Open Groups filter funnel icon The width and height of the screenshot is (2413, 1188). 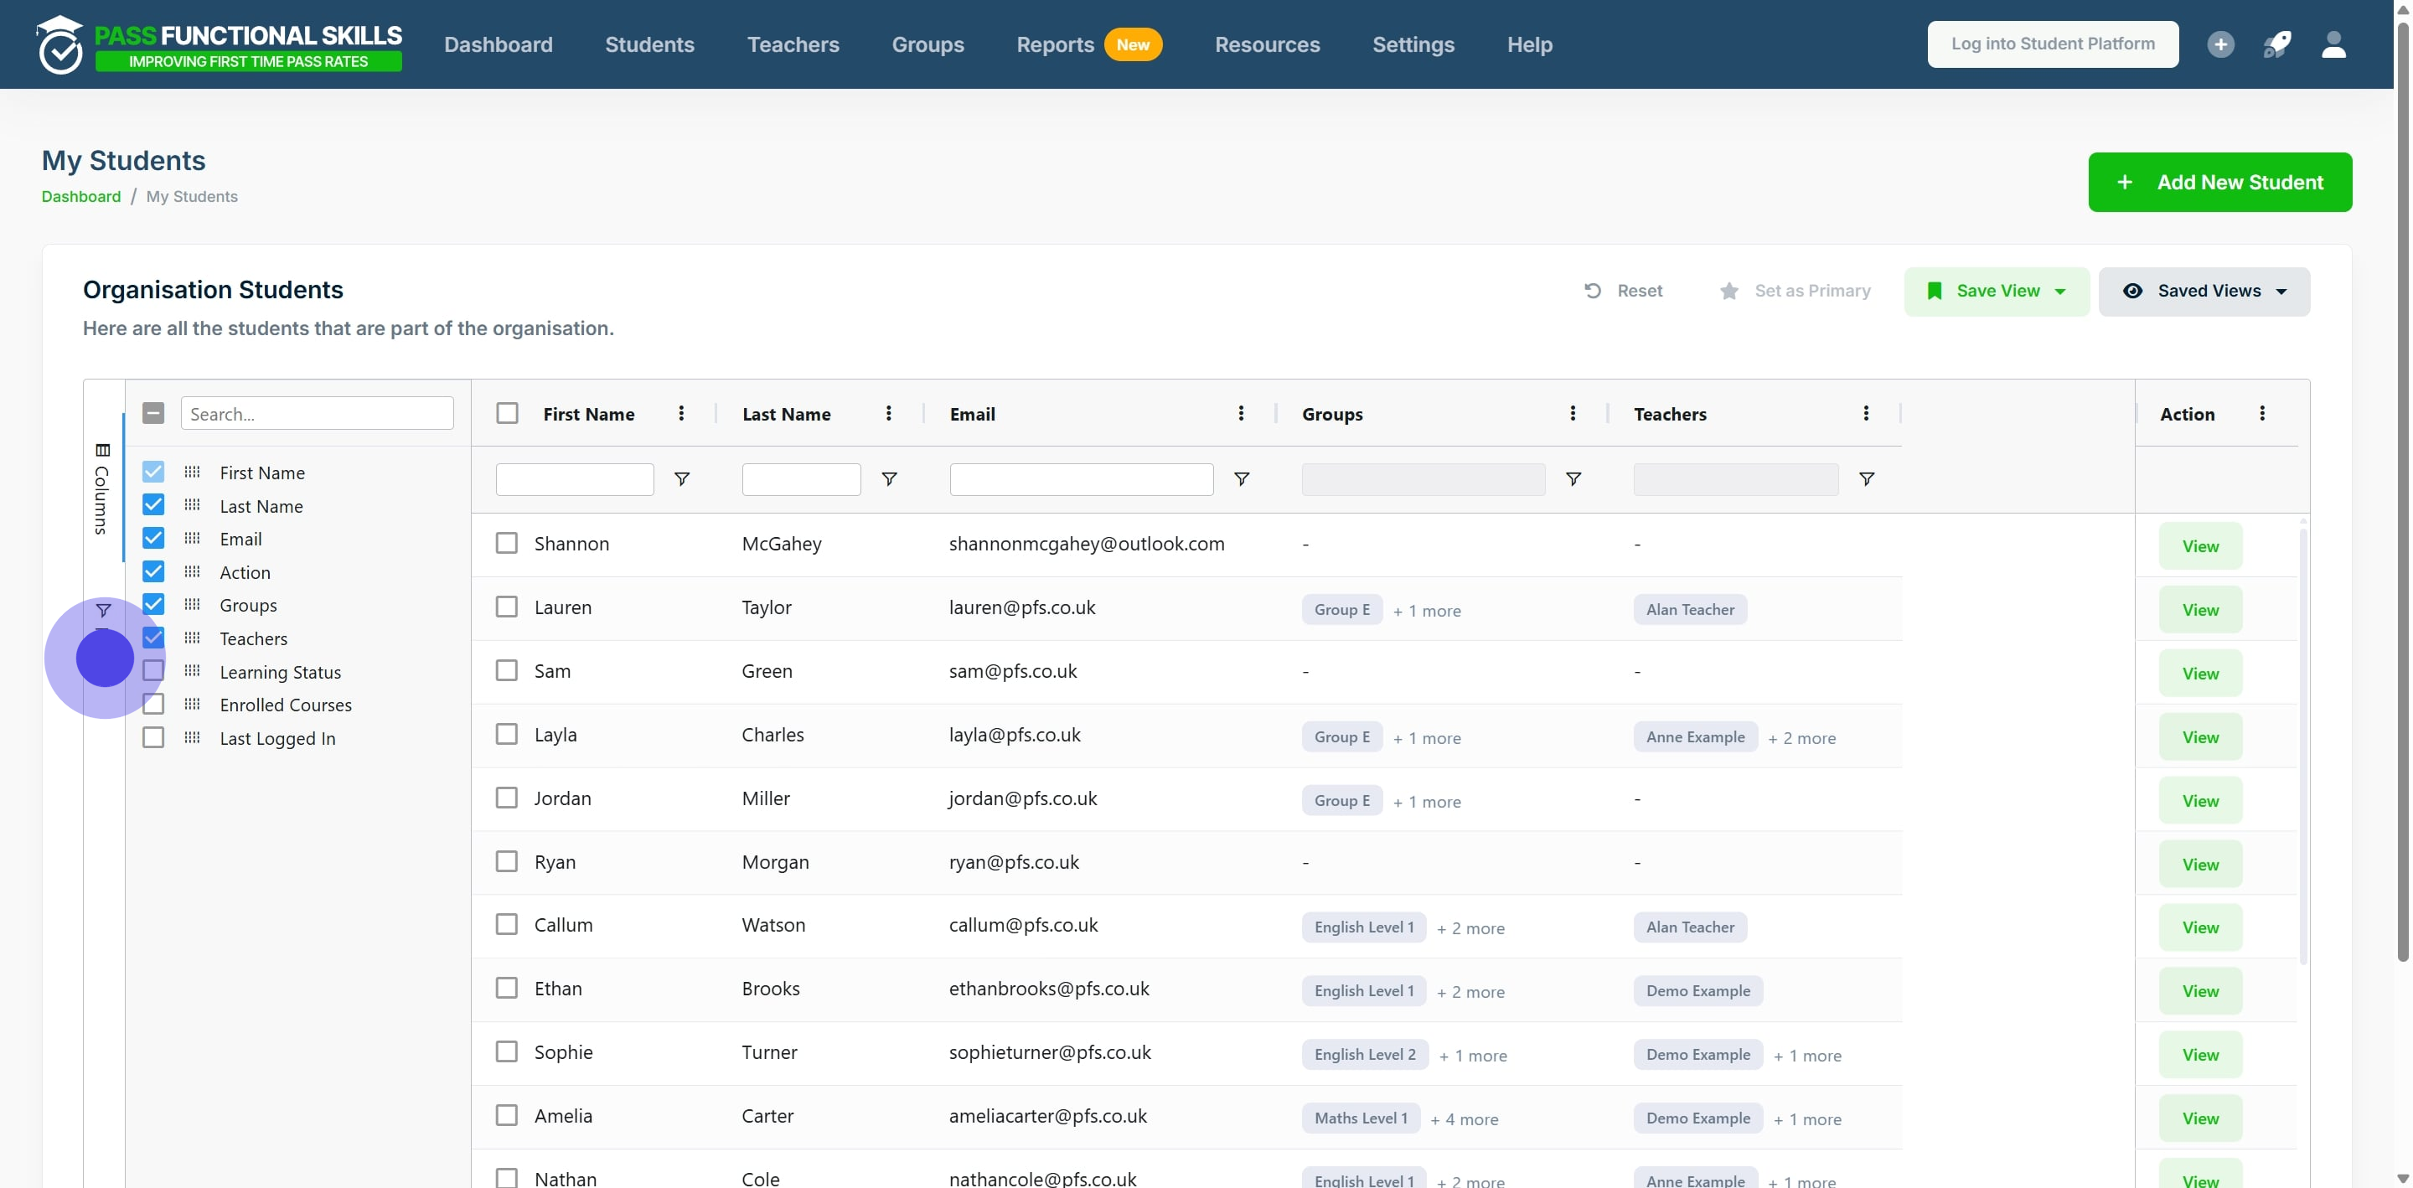point(1573,478)
